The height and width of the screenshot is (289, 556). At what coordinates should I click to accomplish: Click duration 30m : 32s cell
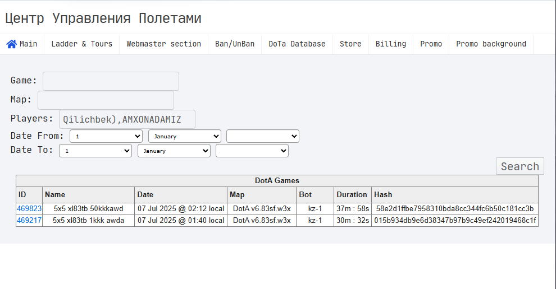coord(353,220)
